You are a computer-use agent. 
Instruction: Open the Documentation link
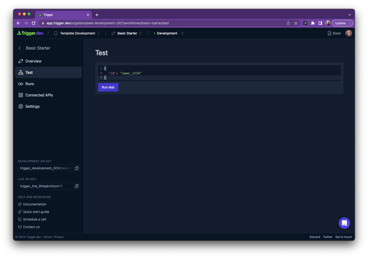32,204
